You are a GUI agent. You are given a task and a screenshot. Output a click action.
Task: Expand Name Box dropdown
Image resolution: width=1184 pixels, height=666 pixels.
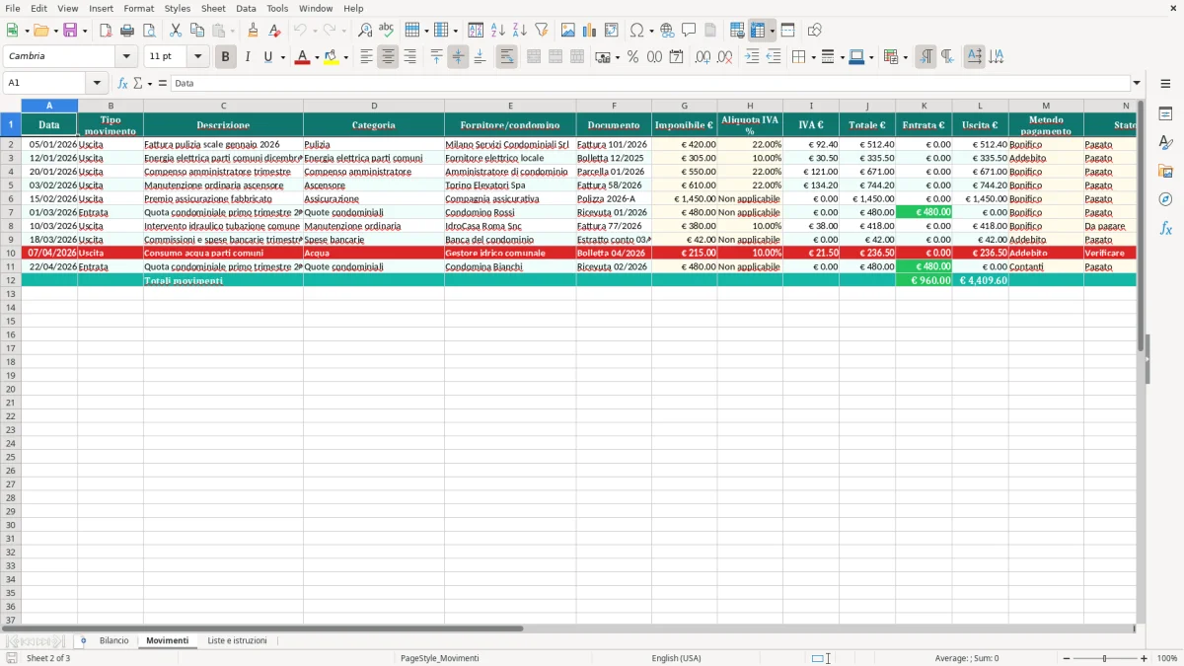[x=97, y=83]
